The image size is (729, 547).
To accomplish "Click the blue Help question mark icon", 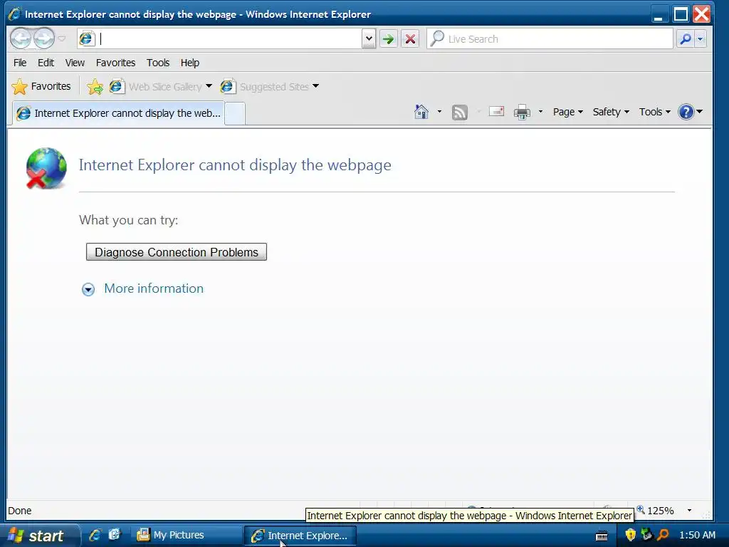I will pyautogui.click(x=686, y=112).
